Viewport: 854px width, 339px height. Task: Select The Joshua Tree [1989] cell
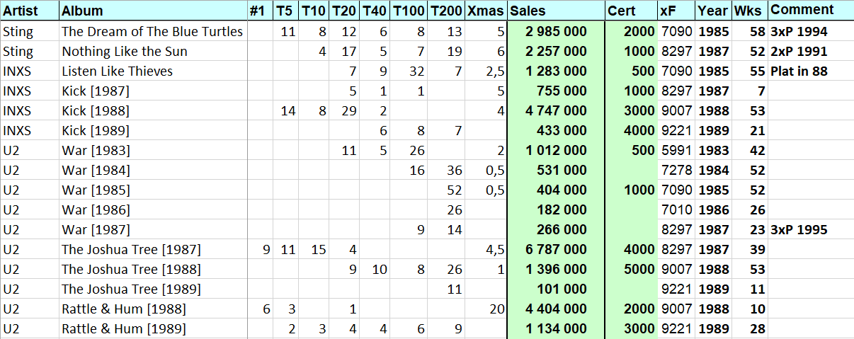point(154,289)
